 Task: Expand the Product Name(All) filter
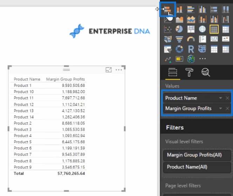click(x=197, y=167)
